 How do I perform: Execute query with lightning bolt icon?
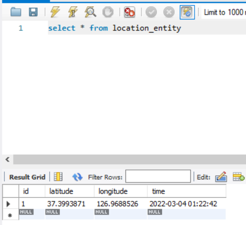pyautogui.click(x=55, y=12)
